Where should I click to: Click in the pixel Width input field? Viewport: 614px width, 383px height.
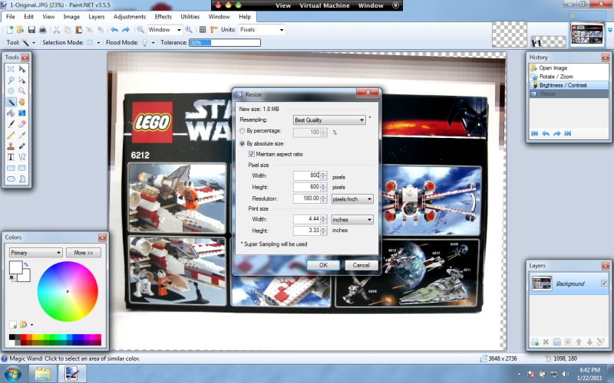[306, 175]
